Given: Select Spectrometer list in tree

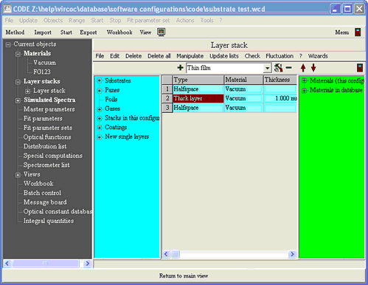Looking at the screenshot, I should (x=46, y=165).
